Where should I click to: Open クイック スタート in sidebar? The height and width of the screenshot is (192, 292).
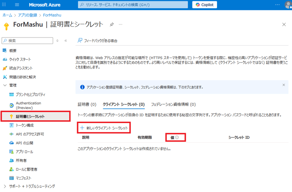(x=20, y=59)
